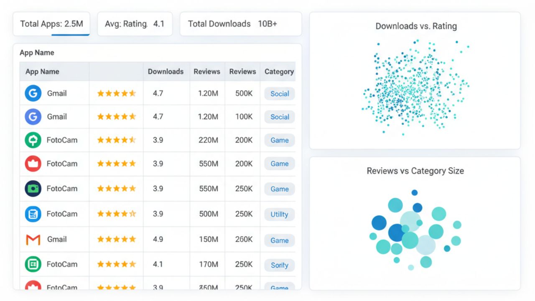Open the Total Downloads 10B+ card
535x301 pixels.
pyautogui.click(x=240, y=24)
